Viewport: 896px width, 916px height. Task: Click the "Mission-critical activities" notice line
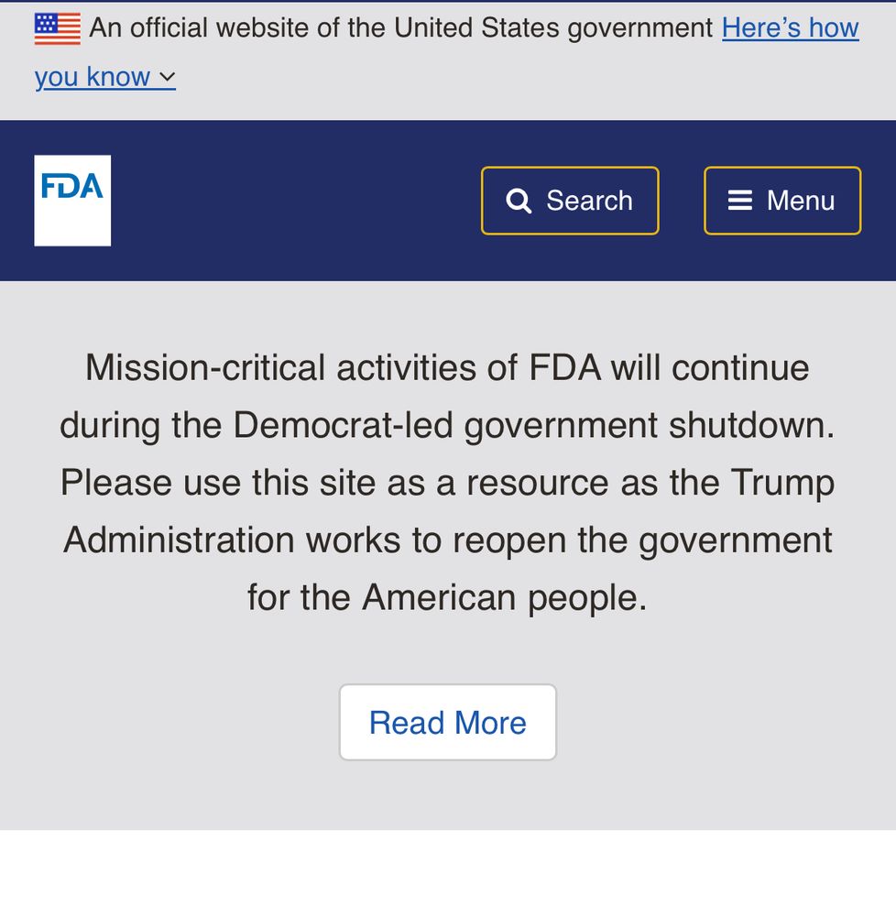click(x=447, y=368)
